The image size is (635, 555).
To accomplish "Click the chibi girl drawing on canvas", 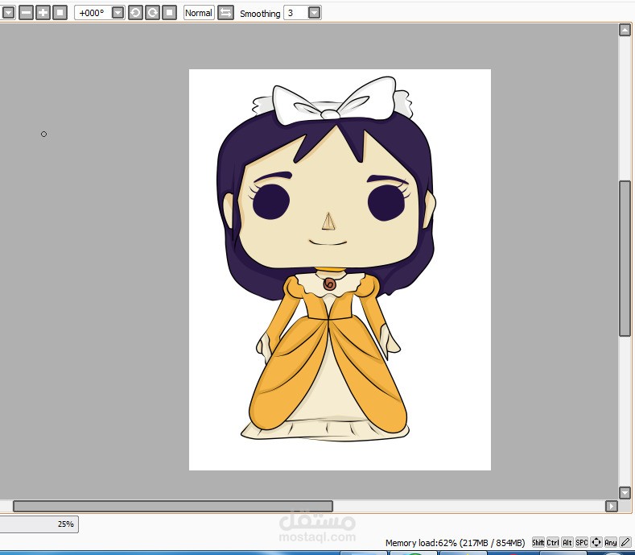I will coord(327,259).
